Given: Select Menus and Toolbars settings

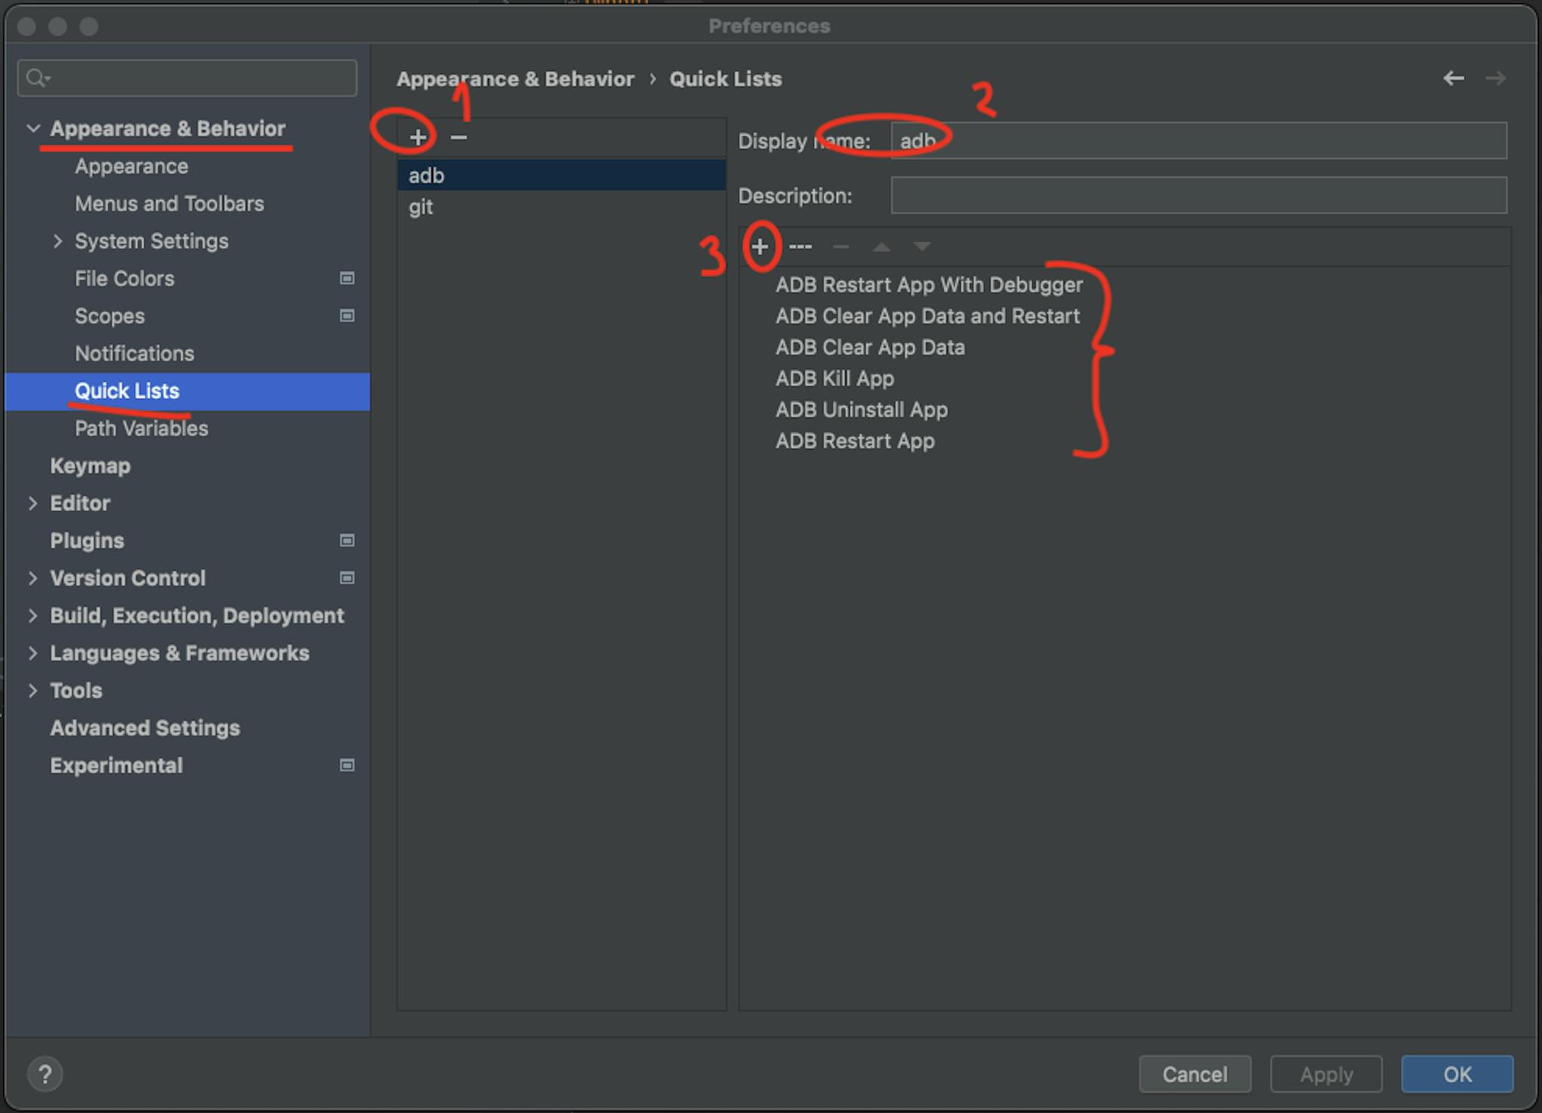Looking at the screenshot, I should [169, 203].
